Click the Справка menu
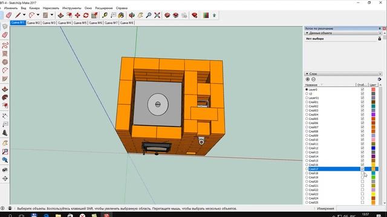The height and width of the screenshot is (217, 387). coord(122,8)
